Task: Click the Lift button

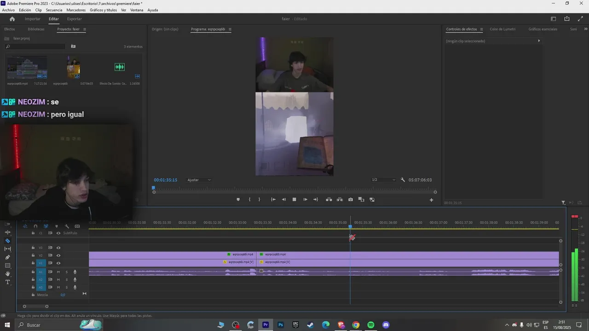Action: click(x=329, y=200)
